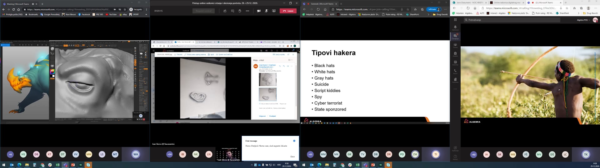Open Calendar in Teams sidebar
600x168 pixels.
(455, 63)
